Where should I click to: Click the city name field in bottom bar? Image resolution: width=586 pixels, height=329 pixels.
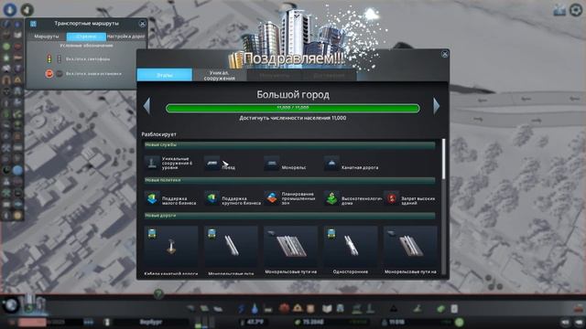coord(151,322)
